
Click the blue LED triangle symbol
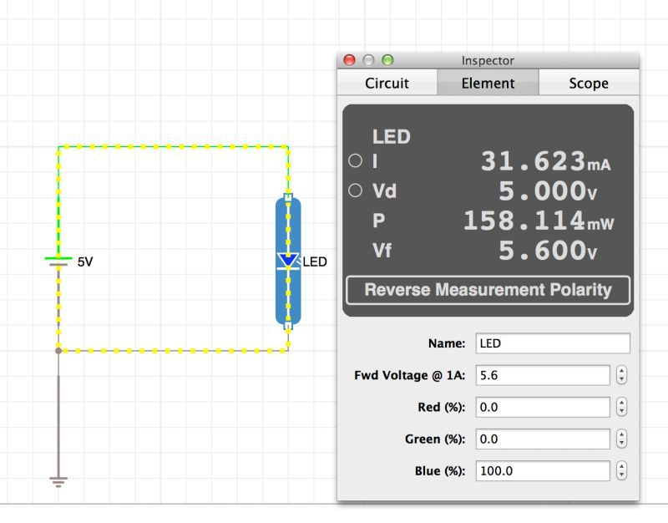coord(290,260)
